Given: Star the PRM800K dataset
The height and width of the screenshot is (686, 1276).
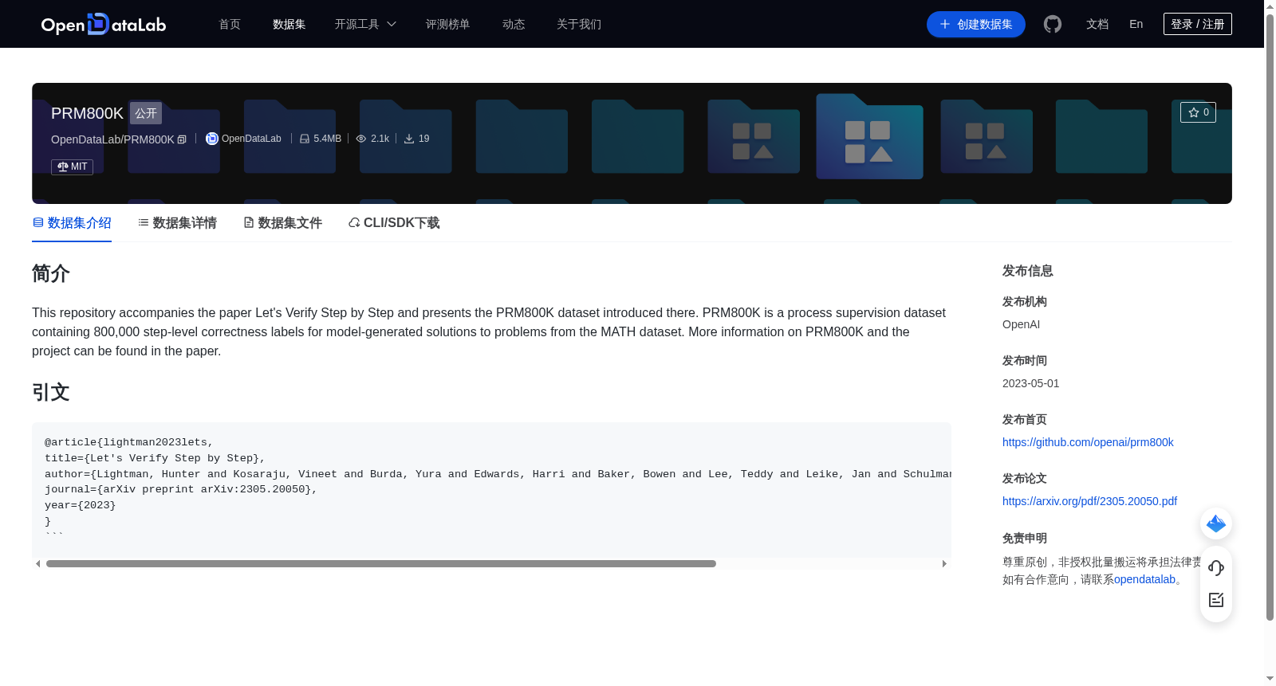Looking at the screenshot, I should pyautogui.click(x=1198, y=112).
